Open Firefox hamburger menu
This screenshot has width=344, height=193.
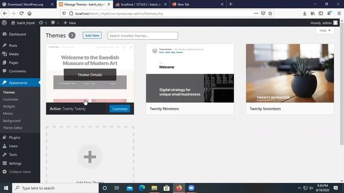pyautogui.click(x=339, y=13)
